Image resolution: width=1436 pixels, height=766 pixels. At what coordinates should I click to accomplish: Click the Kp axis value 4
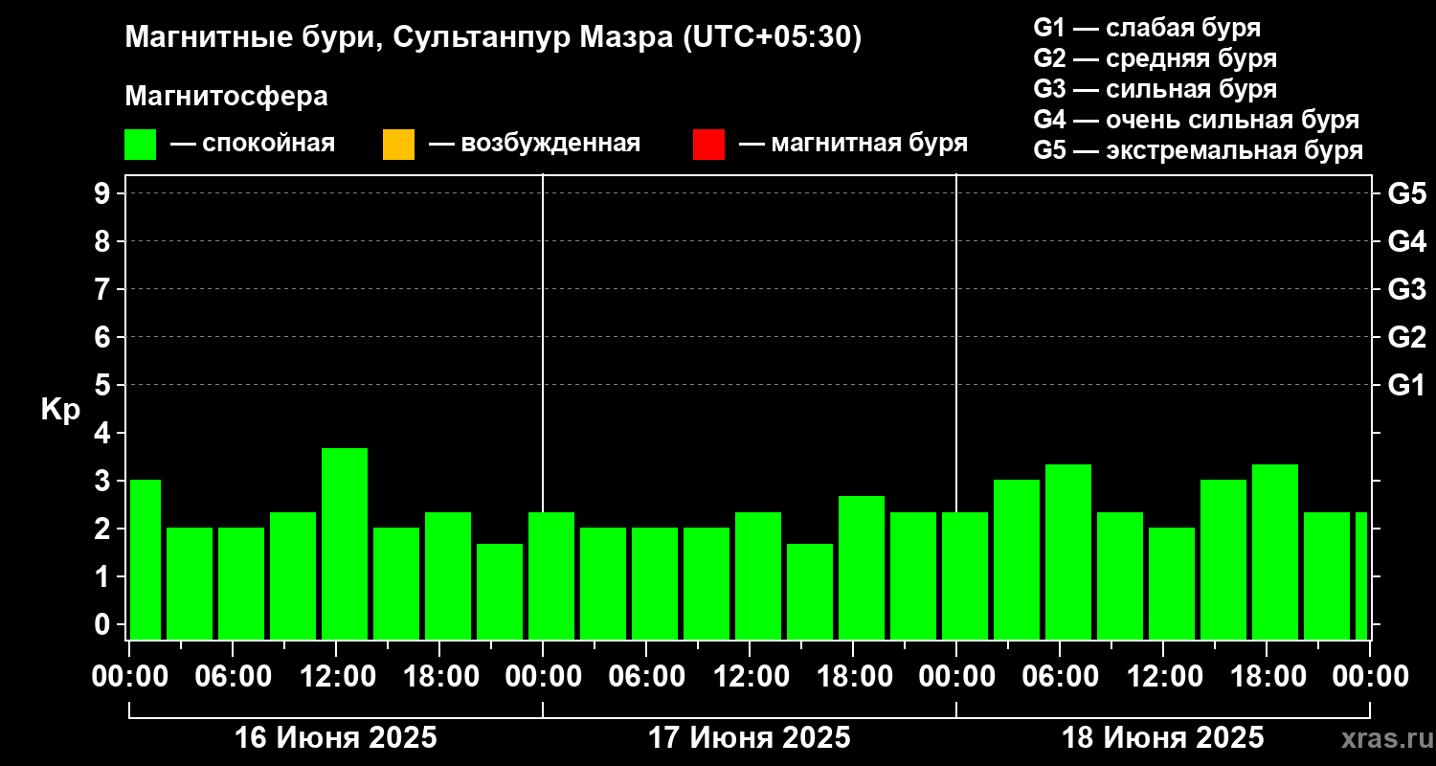coord(104,433)
